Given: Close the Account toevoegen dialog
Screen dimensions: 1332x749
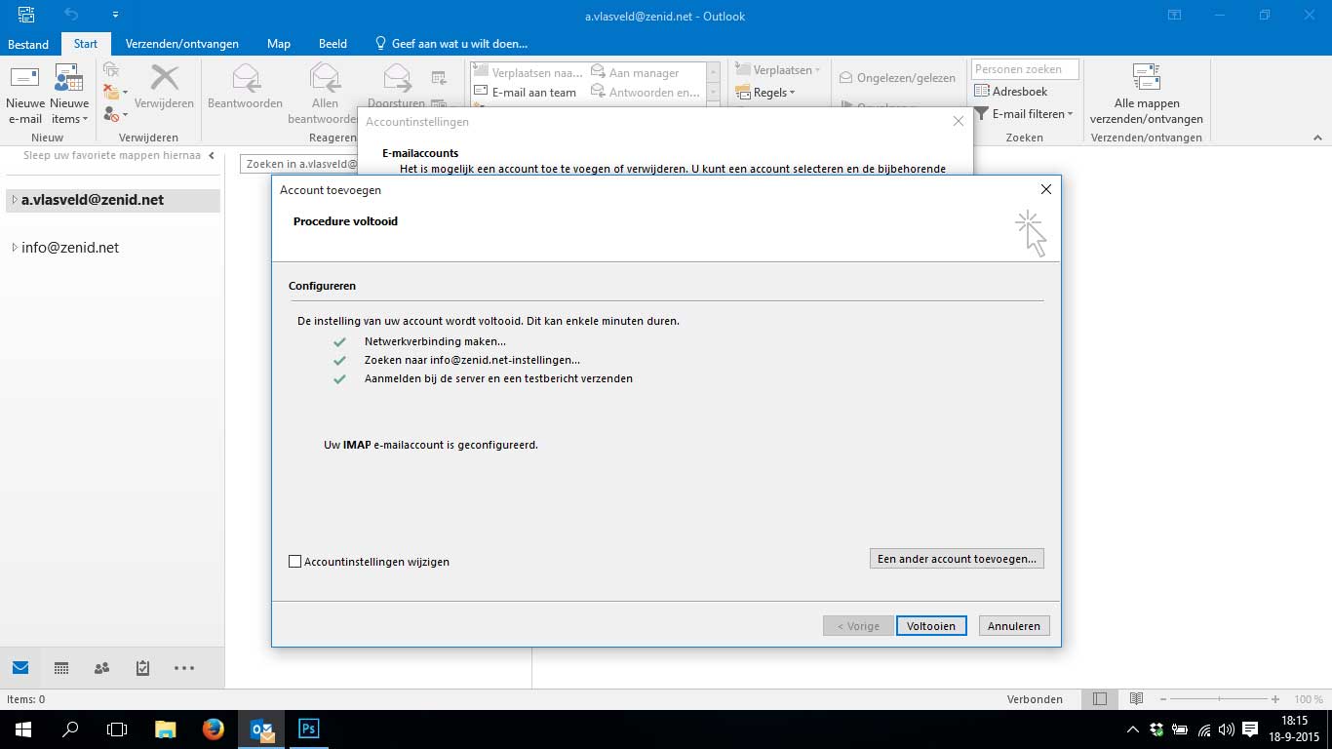Looking at the screenshot, I should pyautogui.click(x=1045, y=189).
